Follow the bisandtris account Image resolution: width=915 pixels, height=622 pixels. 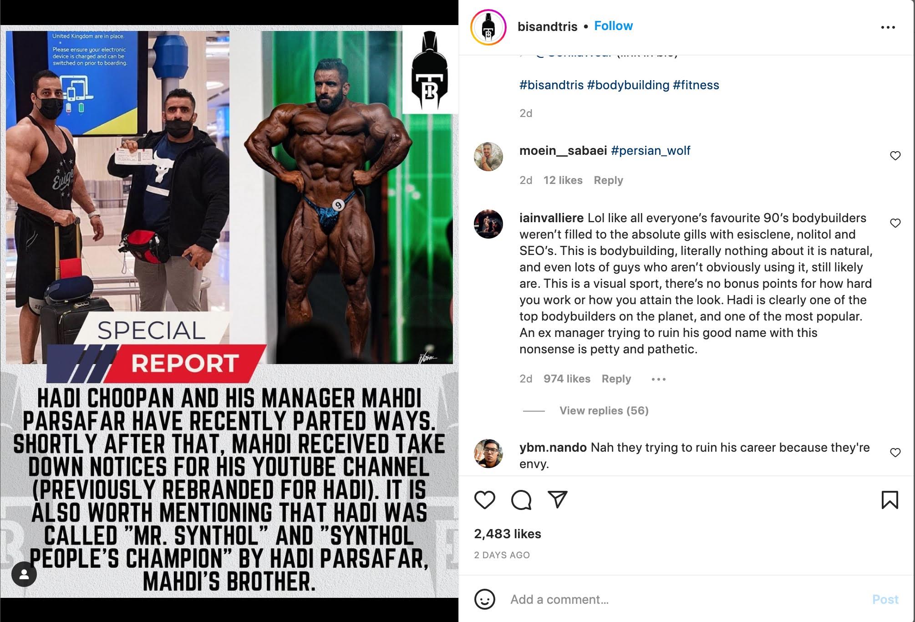[x=613, y=26]
